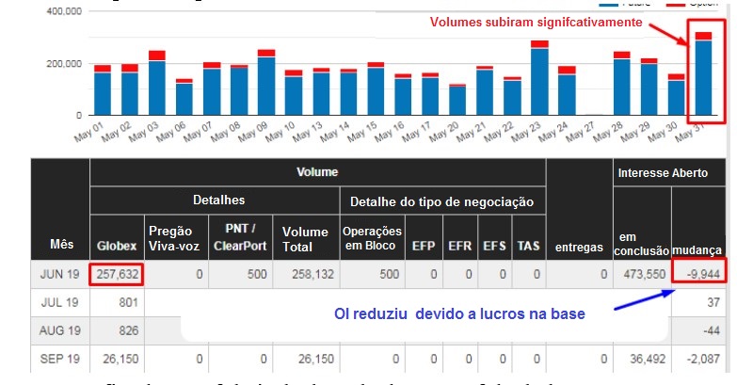Click the May 31 volume bar
This screenshot has height=385, width=737.
click(703, 77)
